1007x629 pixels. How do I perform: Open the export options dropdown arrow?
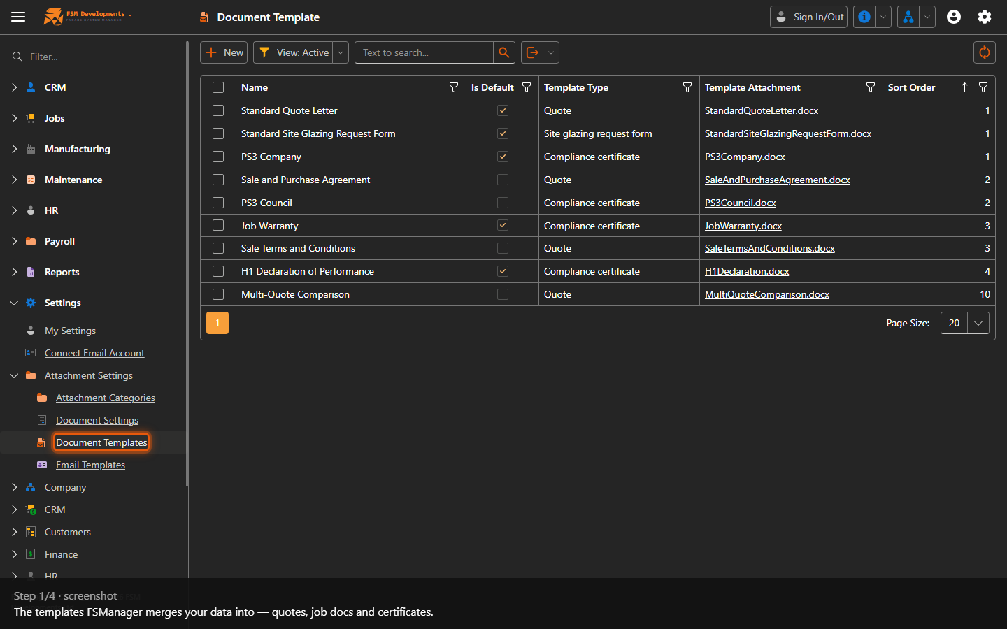coord(551,52)
